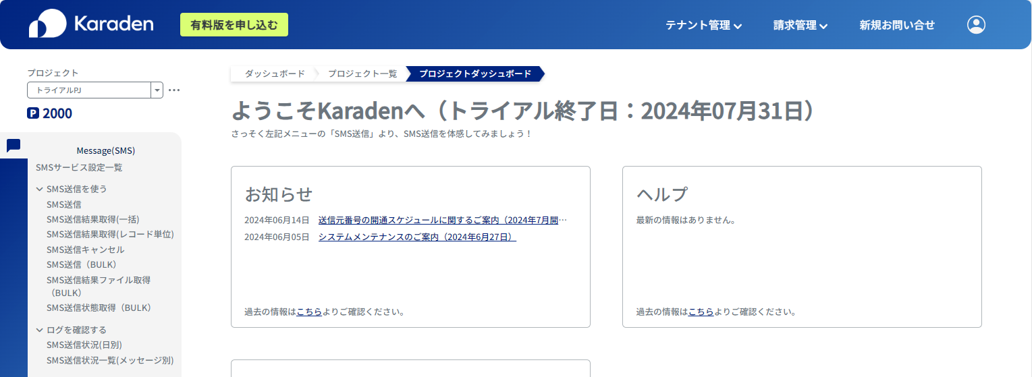Open the user account icon
Image resolution: width=1032 pixels, height=377 pixels.
[x=976, y=25]
